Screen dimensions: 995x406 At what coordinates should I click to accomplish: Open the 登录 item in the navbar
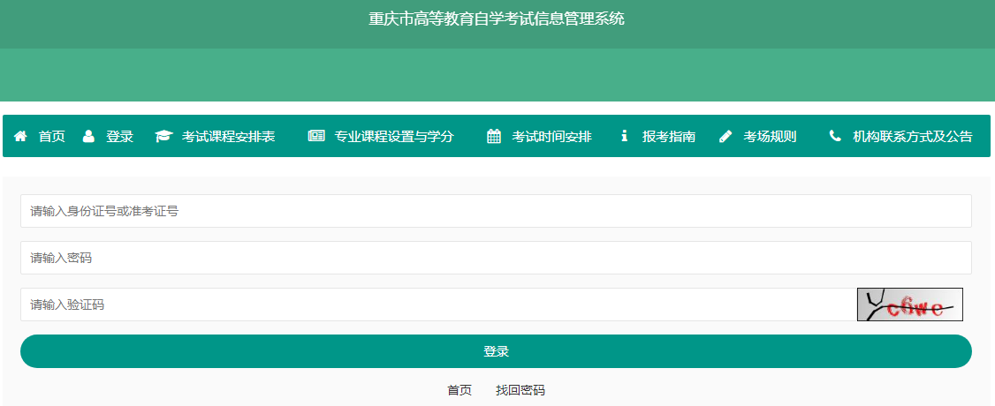119,136
